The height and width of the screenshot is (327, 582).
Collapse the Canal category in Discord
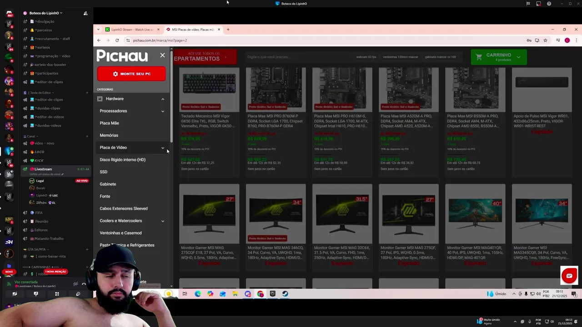31,136
